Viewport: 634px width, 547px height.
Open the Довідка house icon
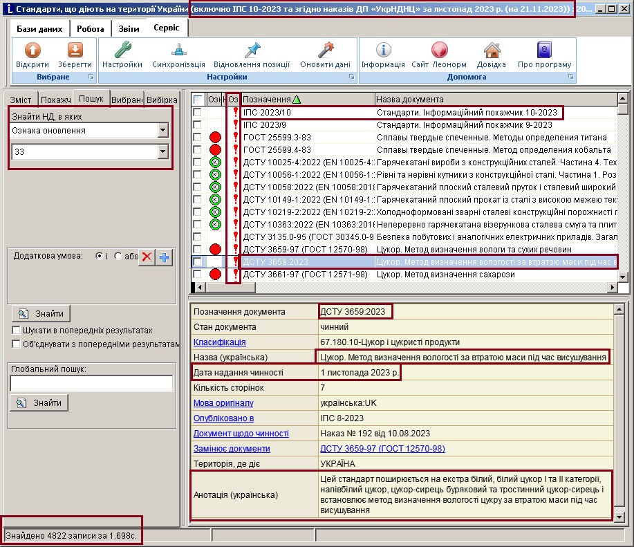point(492,50)
